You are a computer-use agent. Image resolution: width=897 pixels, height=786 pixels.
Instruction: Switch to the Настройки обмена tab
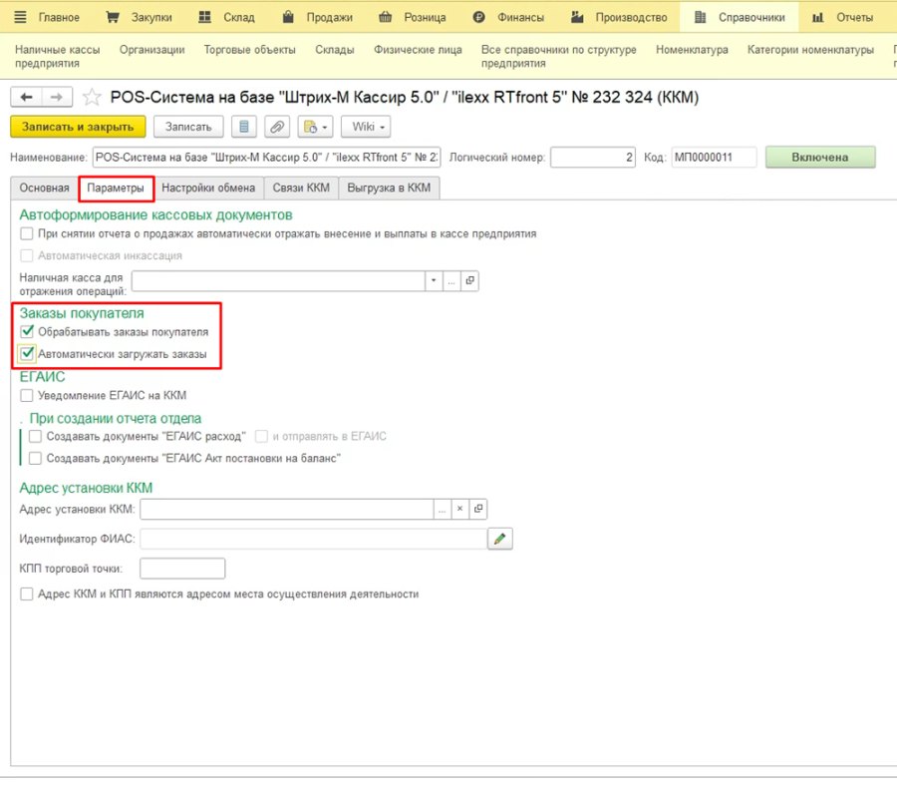[x=208, y=188]
